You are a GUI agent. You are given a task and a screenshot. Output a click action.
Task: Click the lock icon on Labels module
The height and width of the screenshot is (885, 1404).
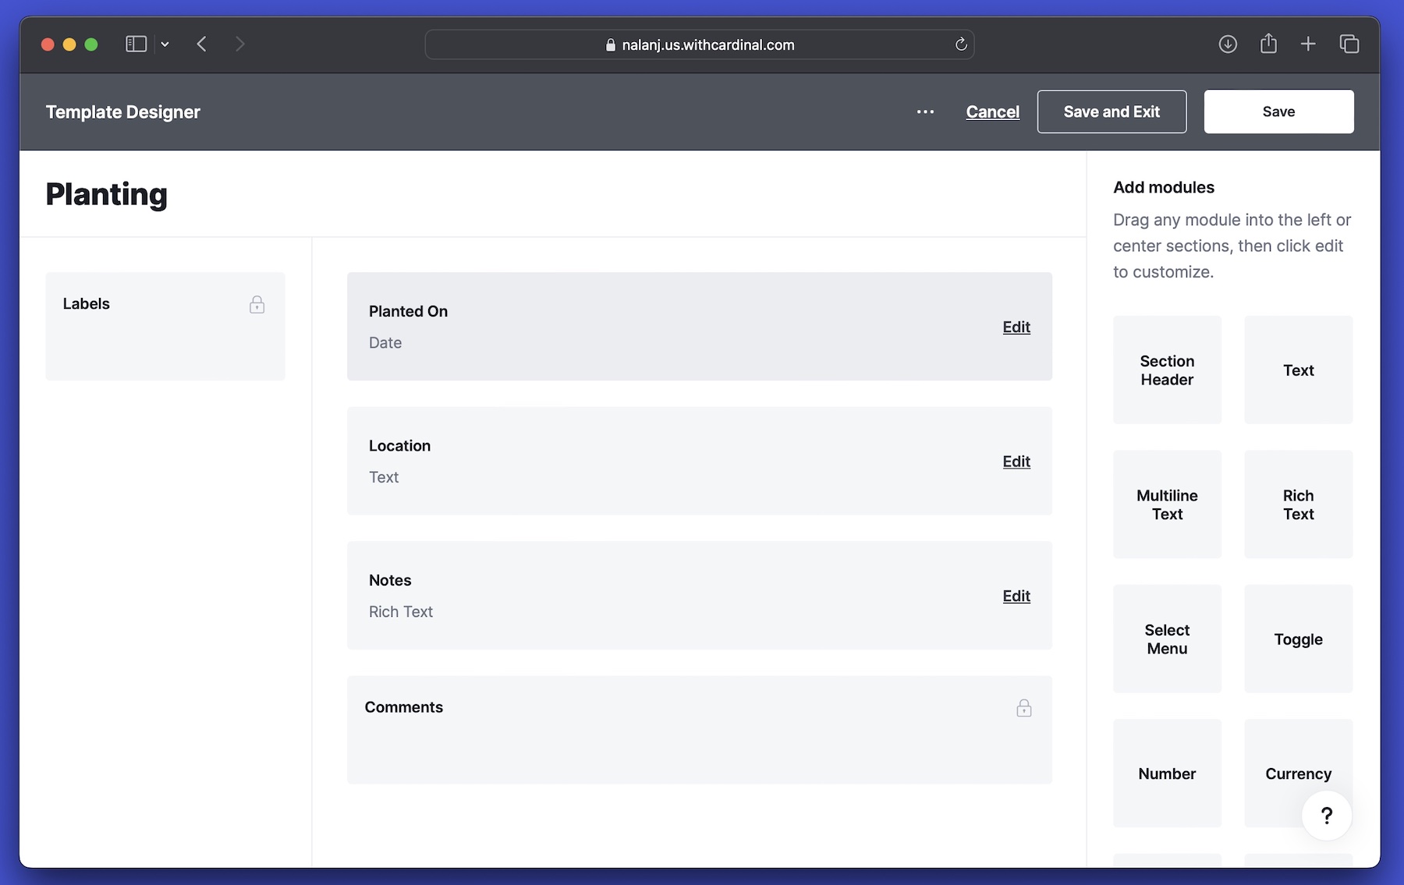click(257, 304)
